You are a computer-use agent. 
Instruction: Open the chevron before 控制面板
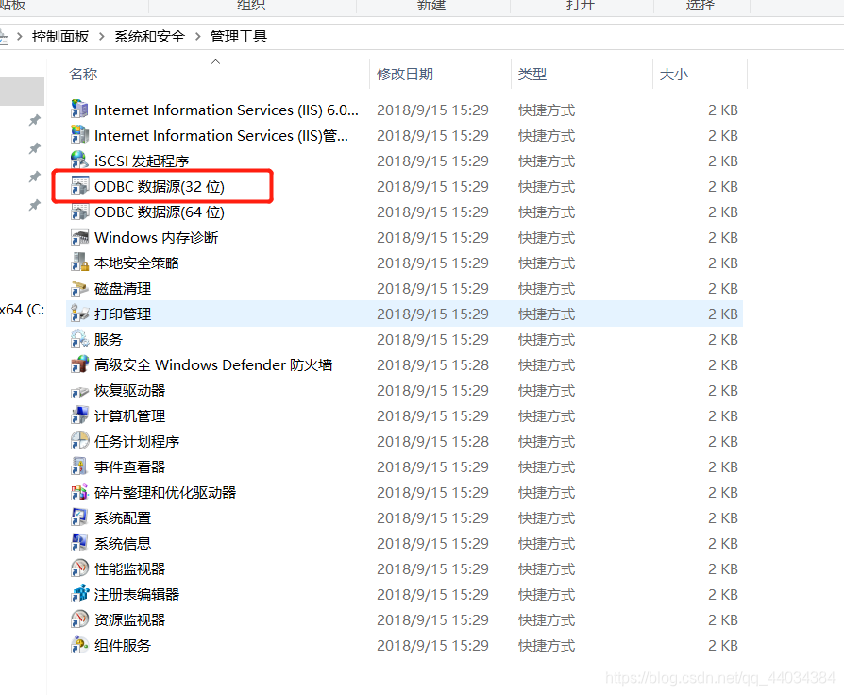[20, 37]
